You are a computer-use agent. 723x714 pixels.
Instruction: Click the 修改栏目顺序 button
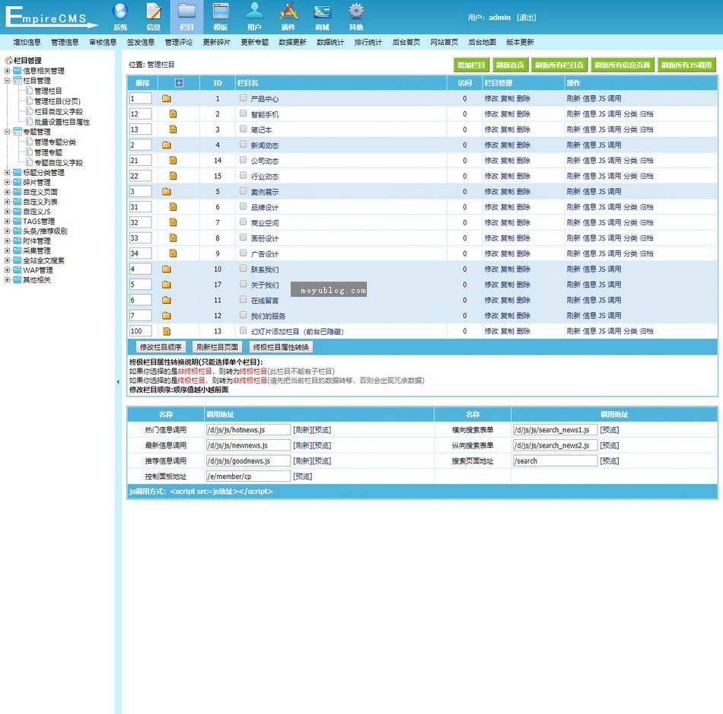161,347
